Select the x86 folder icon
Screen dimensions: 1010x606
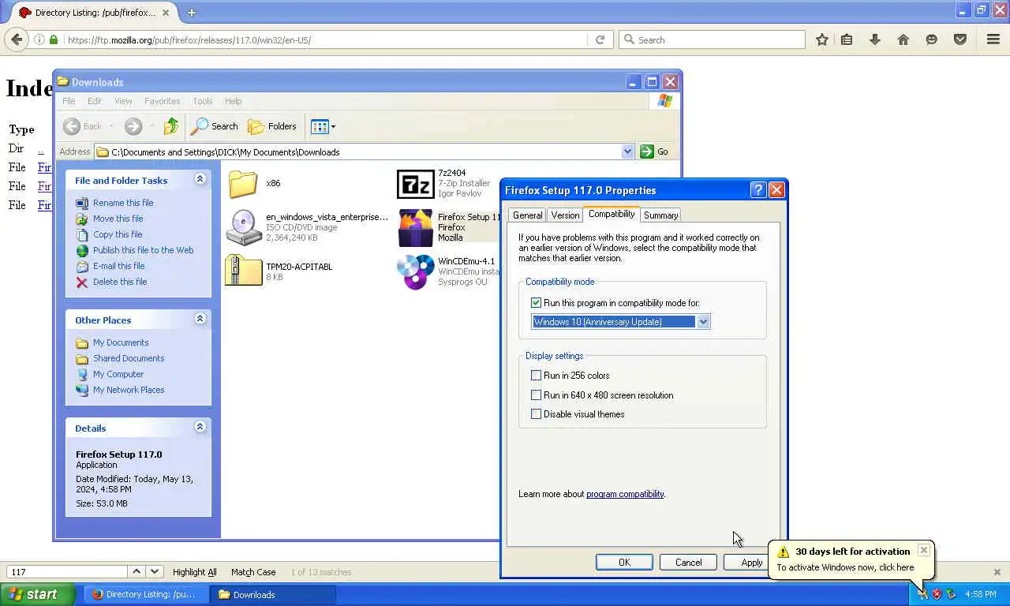tap(243, 183)
